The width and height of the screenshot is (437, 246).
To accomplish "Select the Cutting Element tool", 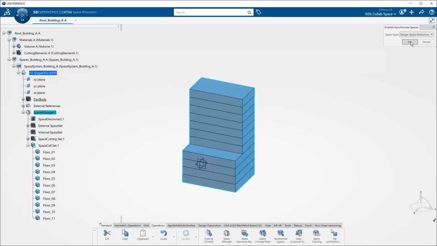I will click(x=209, y=236).
